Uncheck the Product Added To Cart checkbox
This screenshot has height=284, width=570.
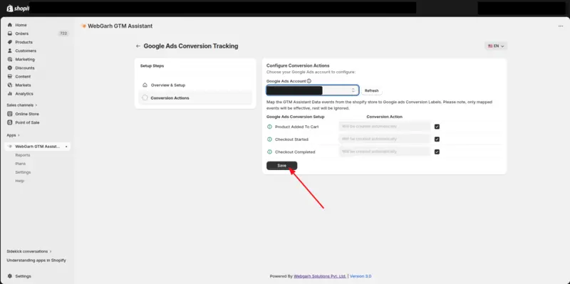pyautogui.click(x=437, y=127)
